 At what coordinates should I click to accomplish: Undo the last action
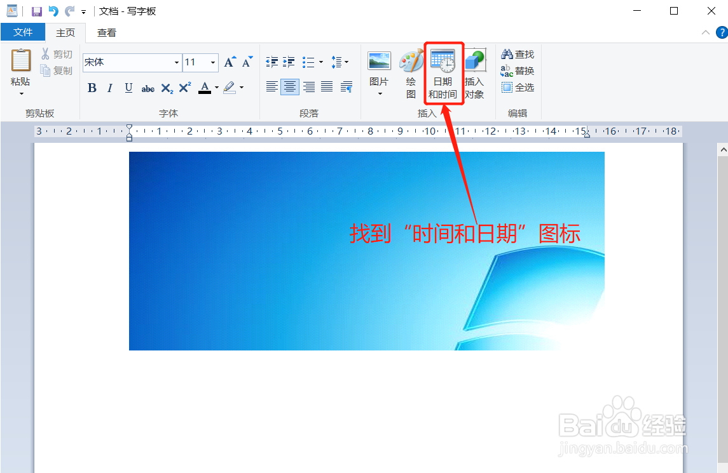pos(53,11)
